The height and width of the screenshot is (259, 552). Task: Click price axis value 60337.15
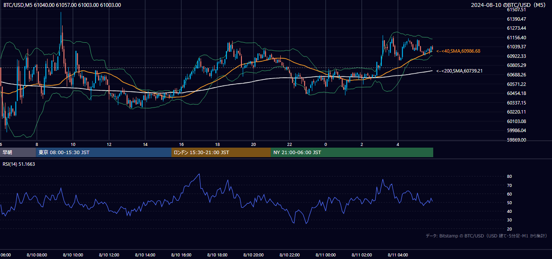[x=516, y=103]
